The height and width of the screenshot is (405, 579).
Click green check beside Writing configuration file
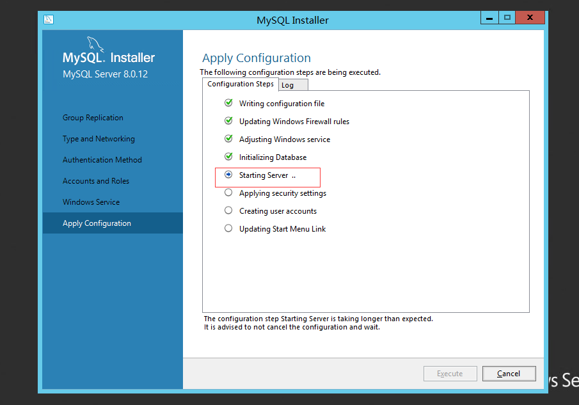228,102
